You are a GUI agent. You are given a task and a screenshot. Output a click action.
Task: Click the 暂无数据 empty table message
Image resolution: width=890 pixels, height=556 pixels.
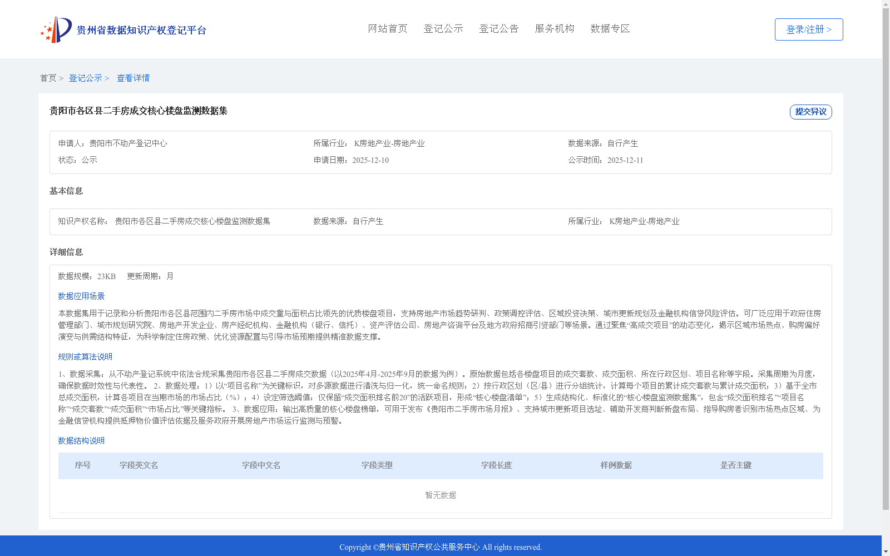pos(440,495)
